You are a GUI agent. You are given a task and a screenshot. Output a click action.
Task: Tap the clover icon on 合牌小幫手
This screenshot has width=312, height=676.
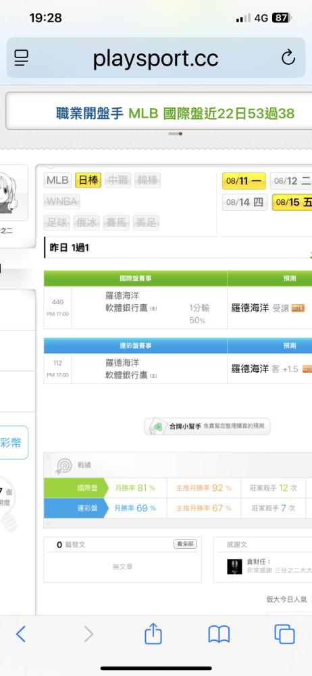click(158, 427)
